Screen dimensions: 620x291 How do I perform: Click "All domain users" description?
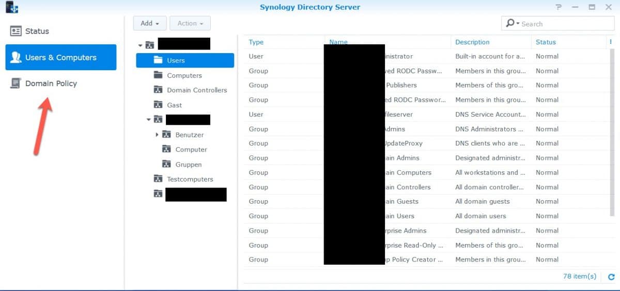pos(481,216)
